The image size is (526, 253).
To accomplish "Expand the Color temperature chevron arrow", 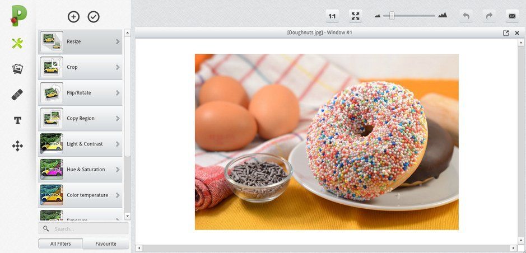I will pos(118,195).
